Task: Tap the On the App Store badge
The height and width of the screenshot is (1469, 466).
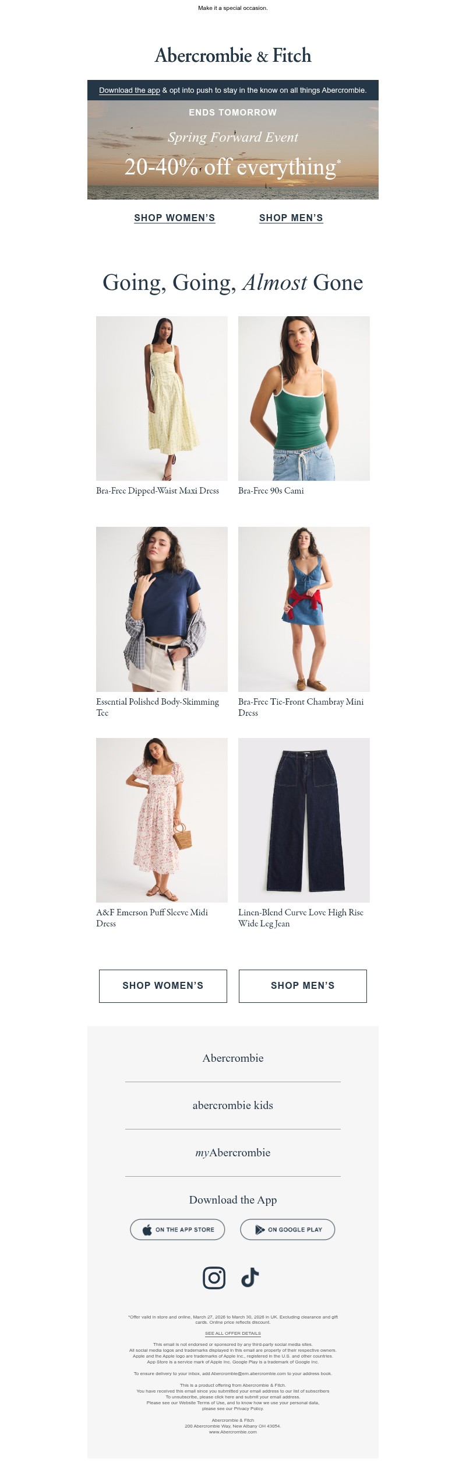Action: [177, 1229]
